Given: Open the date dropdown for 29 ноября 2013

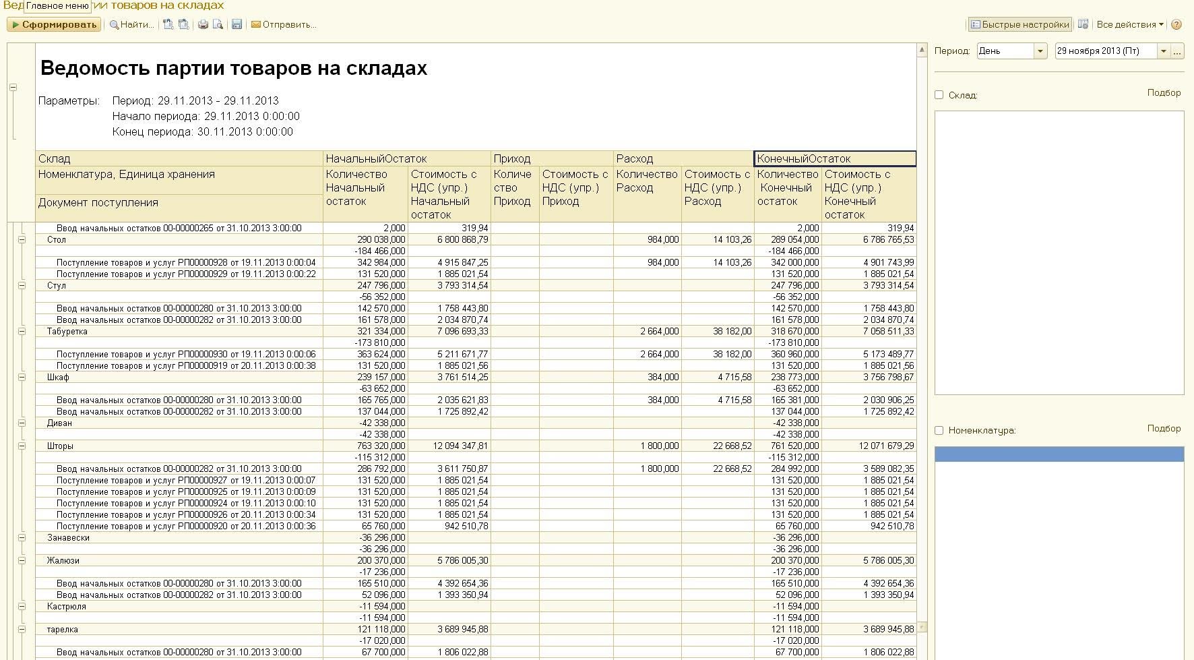Looking at the screenshot, I should coord(1164,51).
